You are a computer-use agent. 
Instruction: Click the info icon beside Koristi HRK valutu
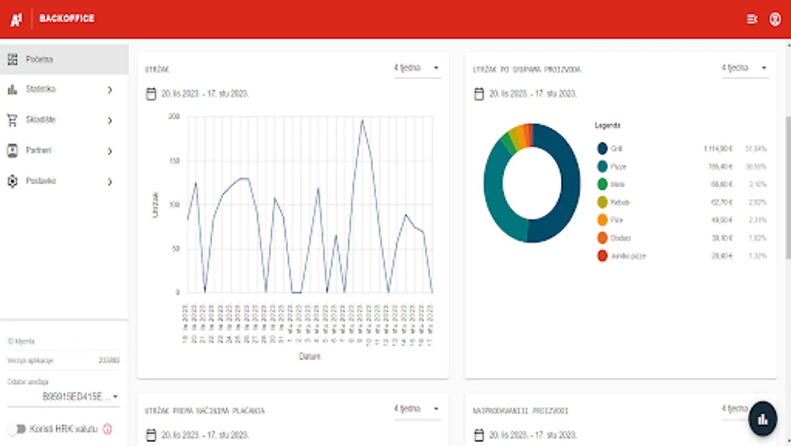[x=107, y=429]
